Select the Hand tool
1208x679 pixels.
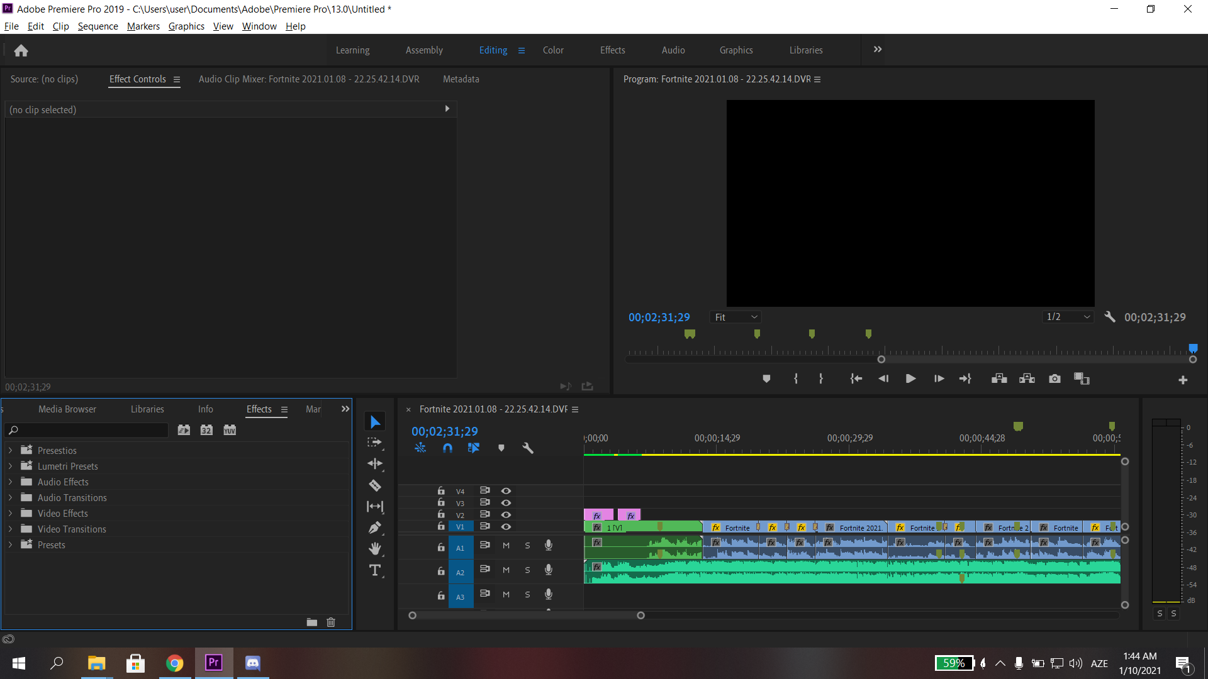[x=375, y=549]
